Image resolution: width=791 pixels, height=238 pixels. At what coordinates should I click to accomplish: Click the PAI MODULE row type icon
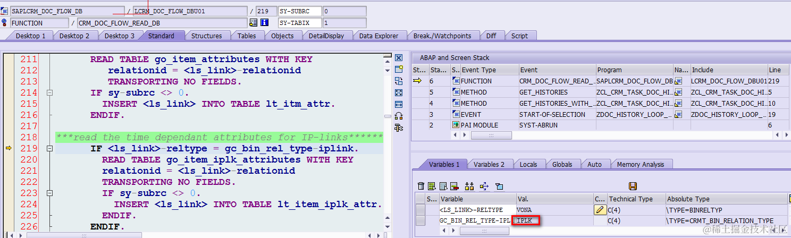coord(456,125)
